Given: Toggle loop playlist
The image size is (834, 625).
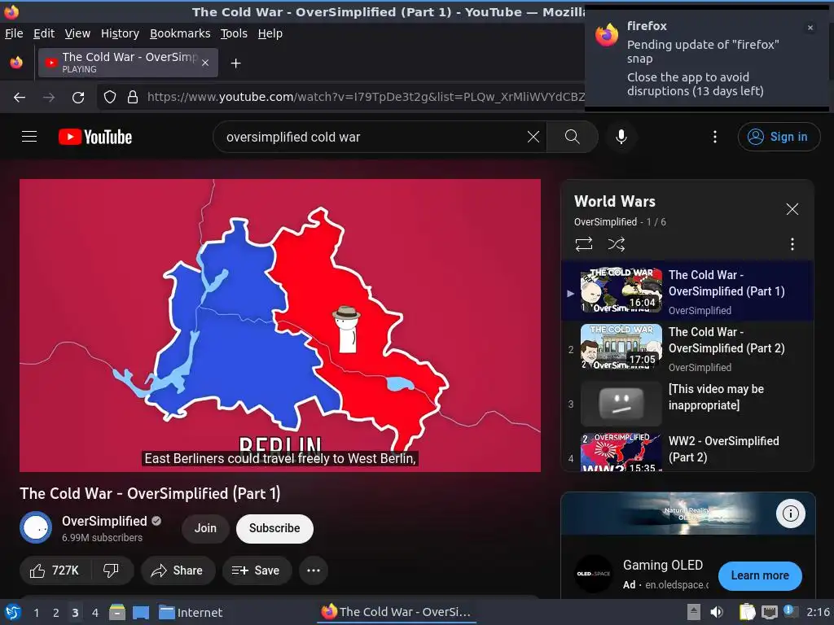Looking at the screenshot, I should (x=583, y=244).
